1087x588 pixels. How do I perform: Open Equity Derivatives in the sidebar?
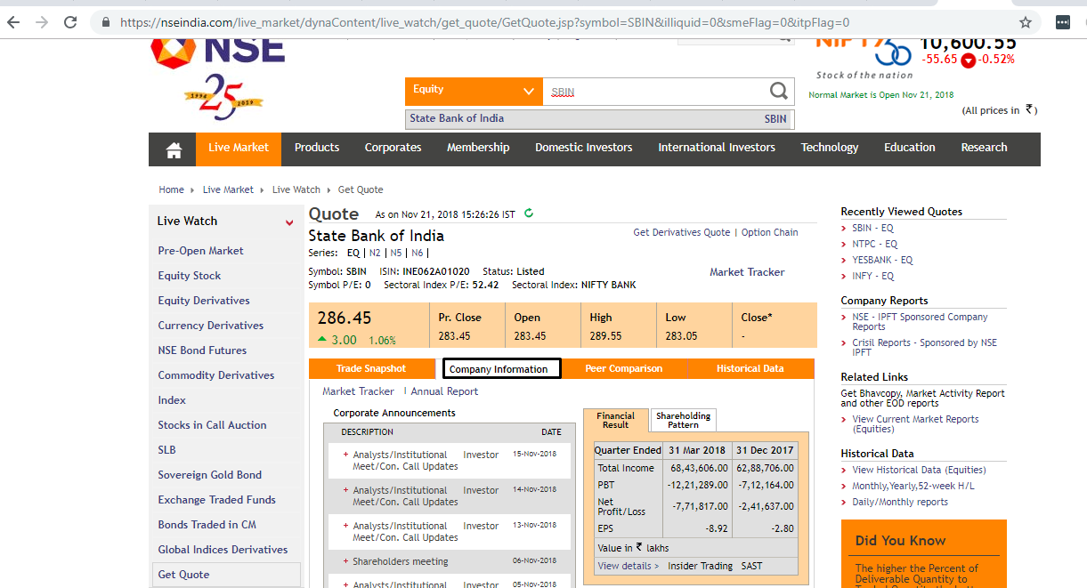point(204,301)
